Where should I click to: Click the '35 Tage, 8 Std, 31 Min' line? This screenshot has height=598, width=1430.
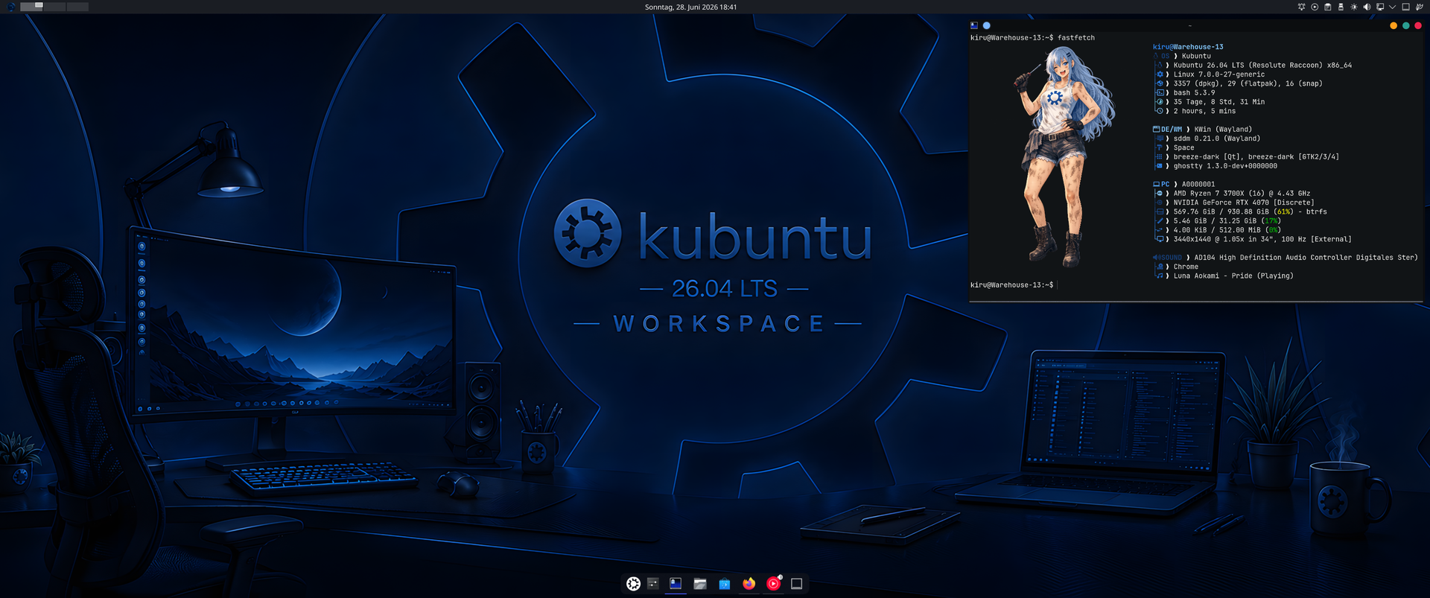pyautogui.click(x=1219, y=102)
